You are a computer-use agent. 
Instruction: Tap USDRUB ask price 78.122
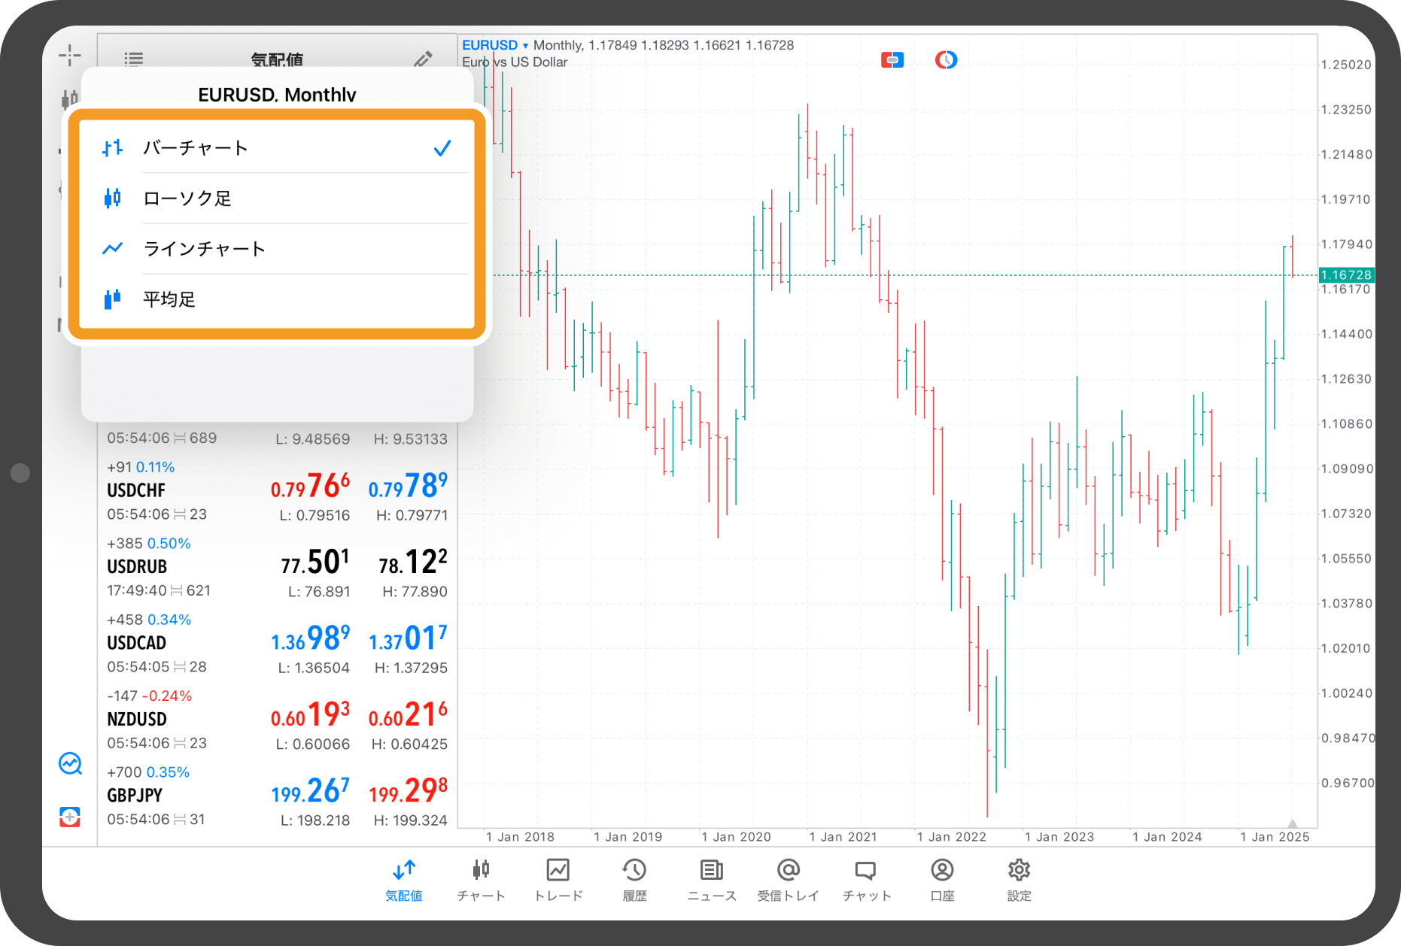coord(413,562)
